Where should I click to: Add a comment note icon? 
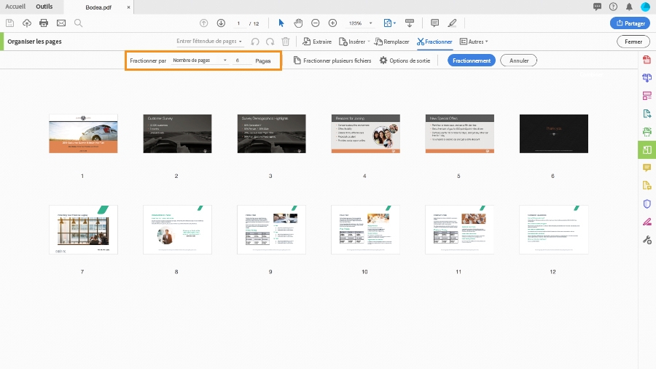click(x=434, y=23)
